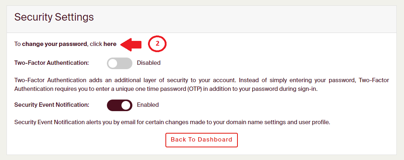Turn off the Security Event Notification switch
Viewport: 404px width, 160px height.
tap(119, 105)
